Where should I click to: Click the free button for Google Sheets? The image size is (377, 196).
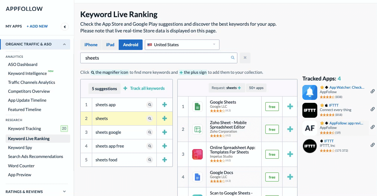pyautogui.click(x=272, y=107)
